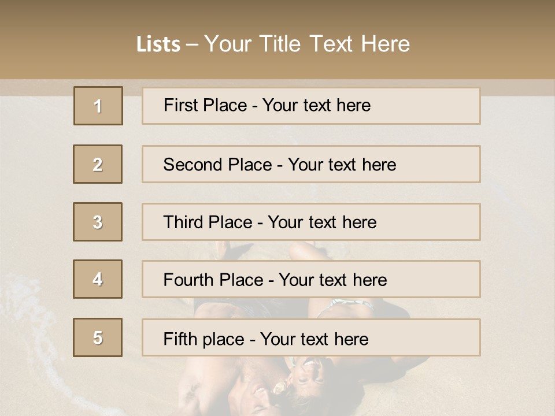Select the "Your Title Text Here" title text
Viewport: 555px width, 416px height.
click(307, 44)
